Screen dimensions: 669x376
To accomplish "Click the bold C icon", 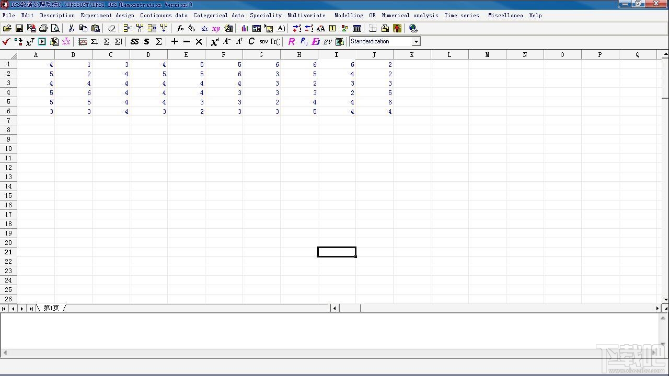I will click(x=251, y=41).
